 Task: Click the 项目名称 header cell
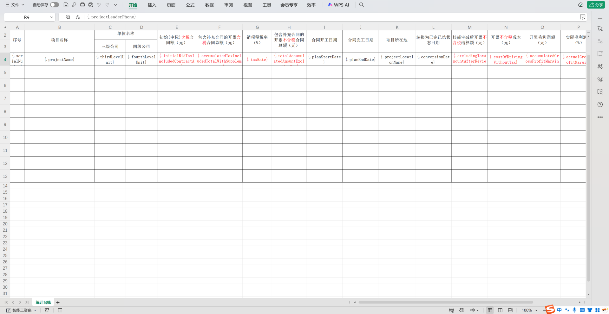59,40
